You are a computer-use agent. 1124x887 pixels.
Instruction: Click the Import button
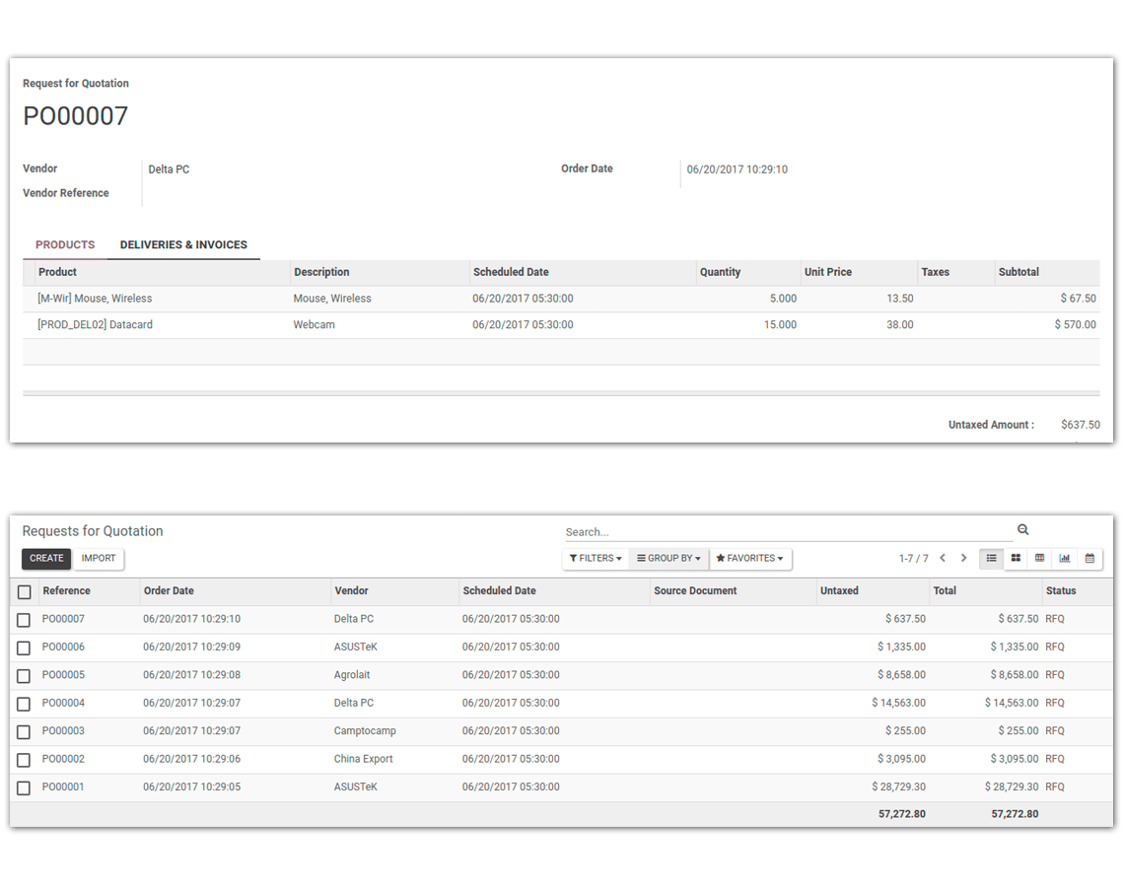click(99, 559)
